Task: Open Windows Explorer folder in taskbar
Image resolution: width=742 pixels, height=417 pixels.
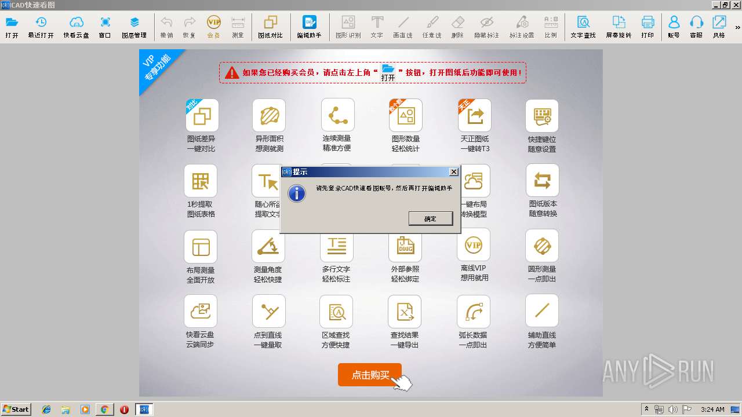Action: 66,409
